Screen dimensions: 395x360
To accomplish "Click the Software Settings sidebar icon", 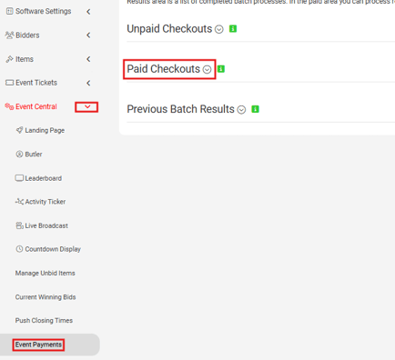I will pos(9,11).
